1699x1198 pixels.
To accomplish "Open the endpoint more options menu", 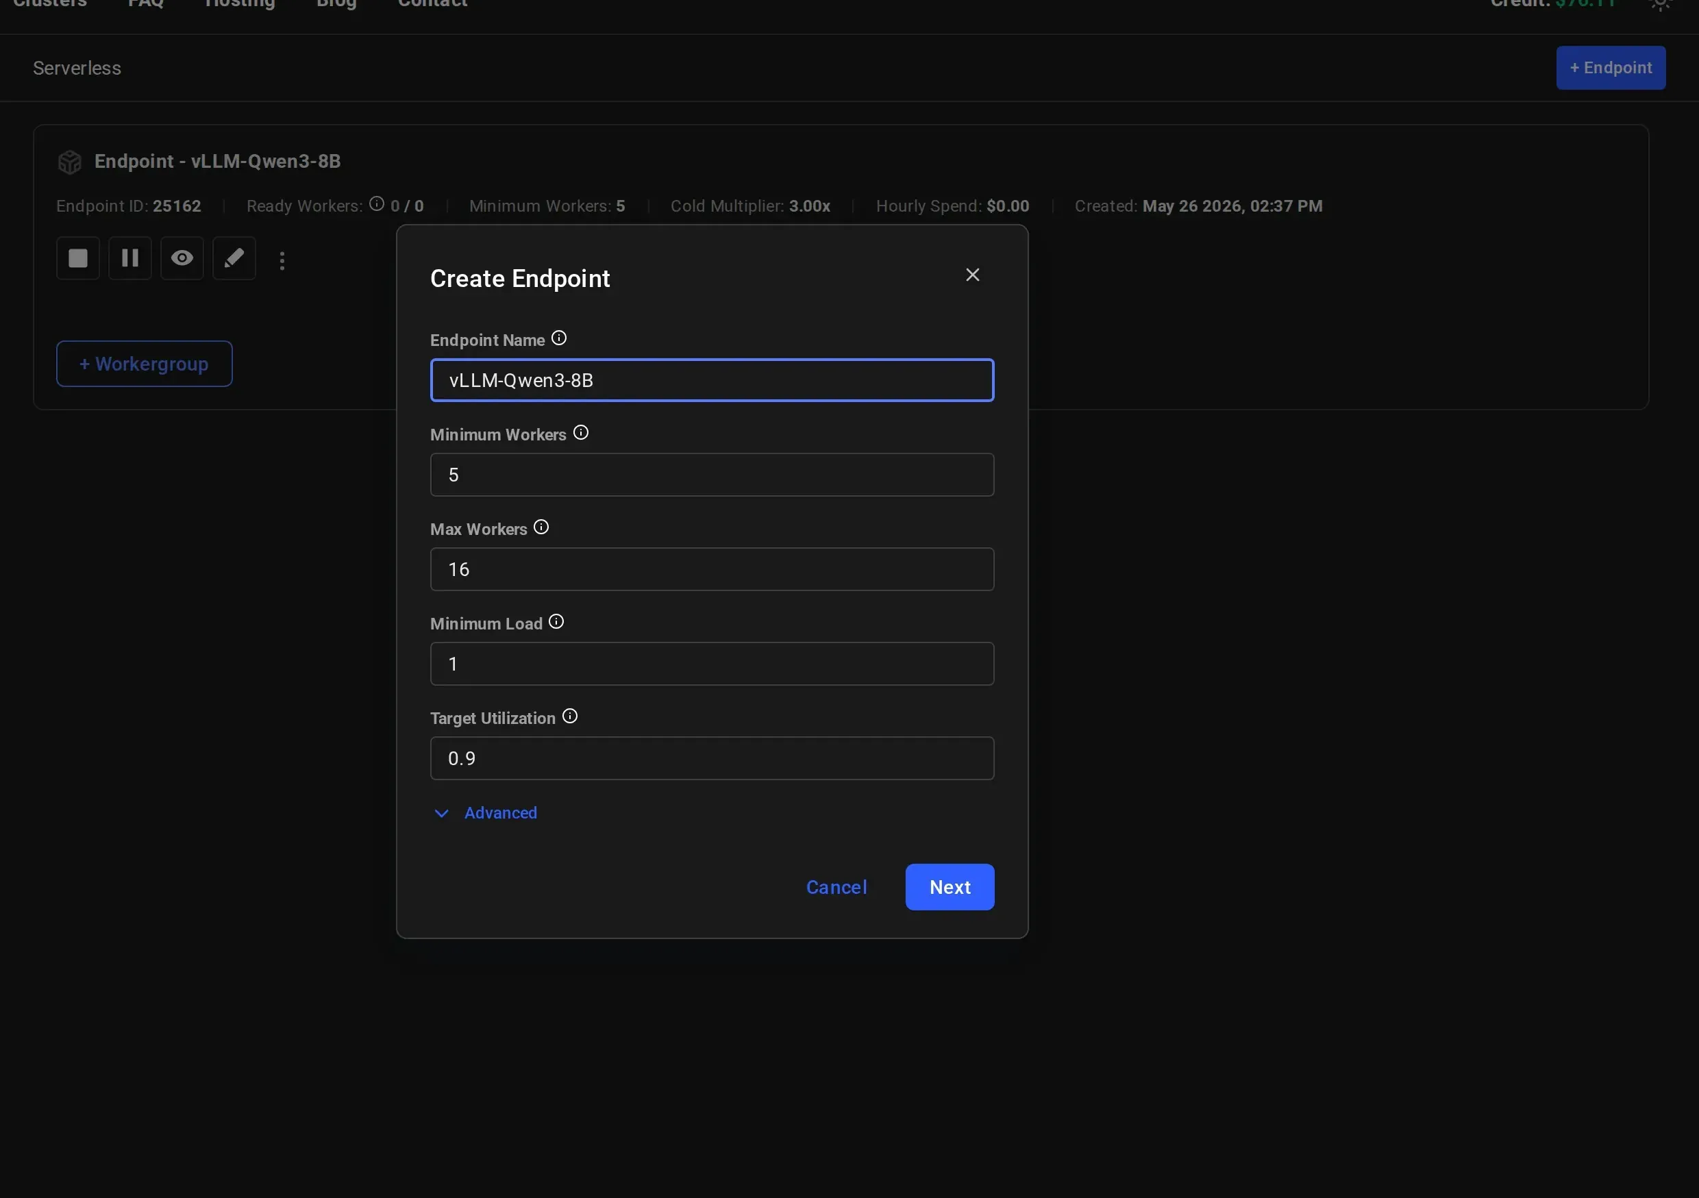I will point(282,260).
